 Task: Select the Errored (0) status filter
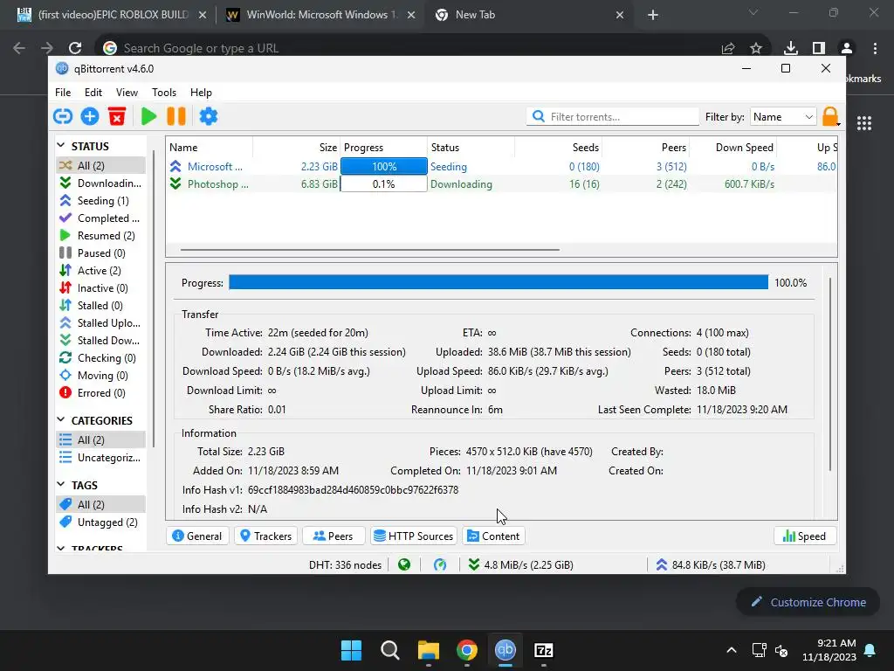101,392
